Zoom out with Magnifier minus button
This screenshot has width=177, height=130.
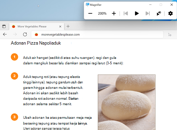tap(90, 14)
